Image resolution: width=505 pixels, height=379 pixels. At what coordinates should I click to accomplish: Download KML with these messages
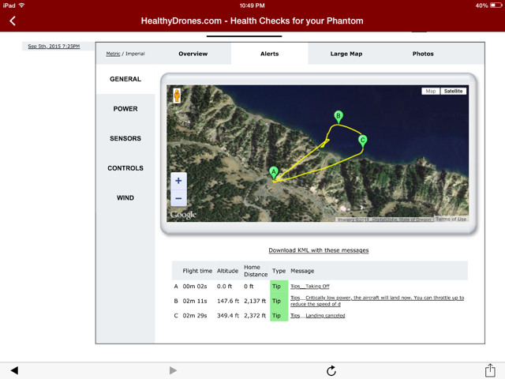click(319, 250)
